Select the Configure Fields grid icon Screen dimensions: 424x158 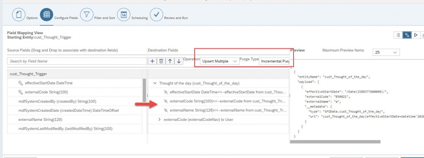tap(46, 14)
